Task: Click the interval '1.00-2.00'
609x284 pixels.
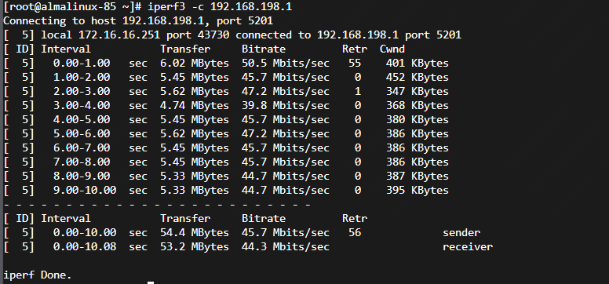Action: pos(82,78)
